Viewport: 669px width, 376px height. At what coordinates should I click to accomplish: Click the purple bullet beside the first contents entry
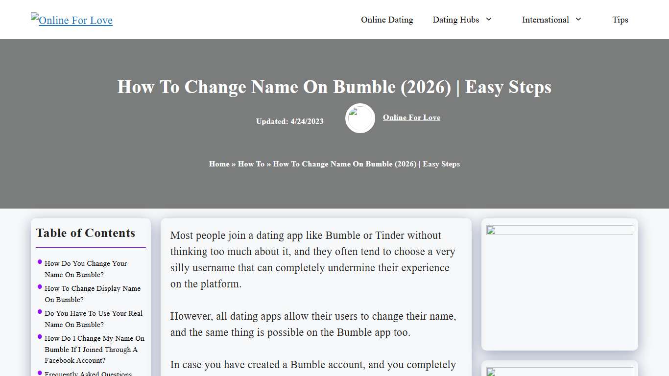pyautogui.click(x=40, y=261)
